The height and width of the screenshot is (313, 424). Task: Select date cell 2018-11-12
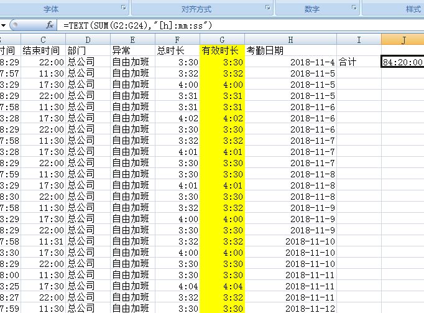coord(291,308)
